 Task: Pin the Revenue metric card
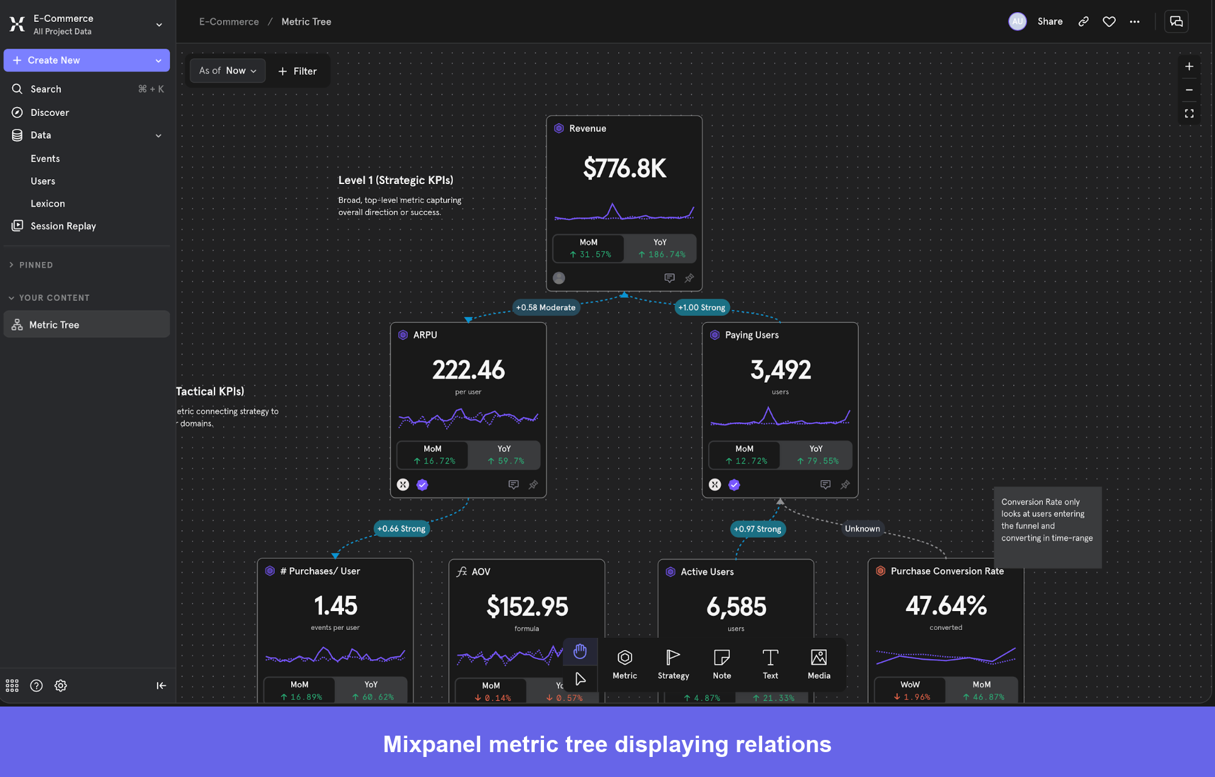pyautogui.click(x=689, y=278)
